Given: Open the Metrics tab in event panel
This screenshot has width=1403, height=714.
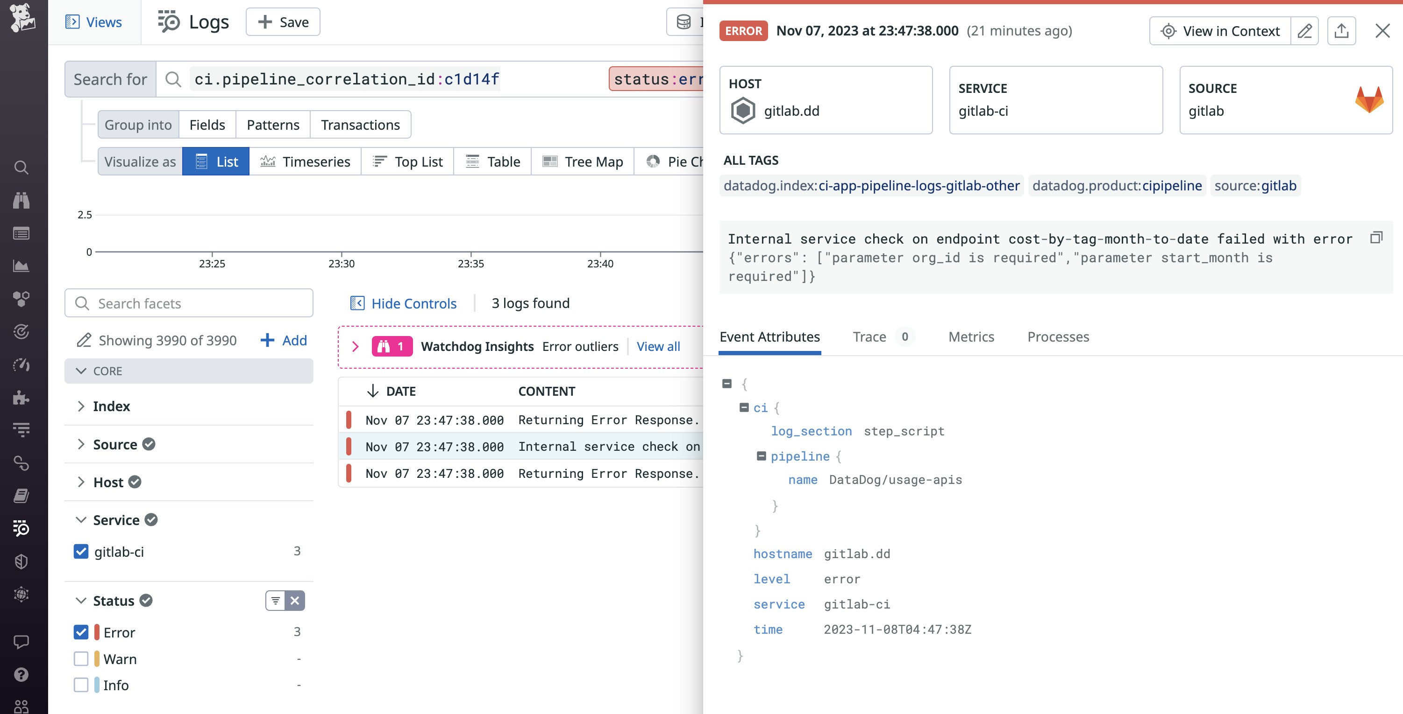Looking at the screenshot, I should click(x=971, y=337).
